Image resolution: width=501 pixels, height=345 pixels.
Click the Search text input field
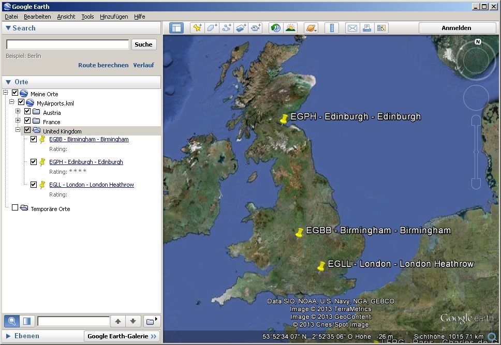point(68,44)
